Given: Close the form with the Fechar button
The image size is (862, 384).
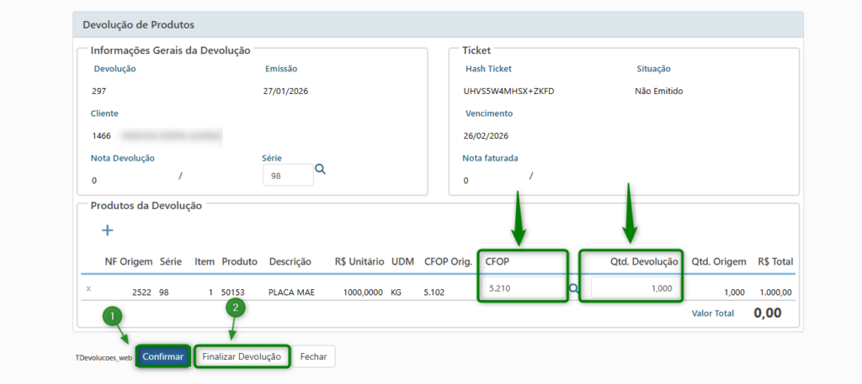Looking at the screenshot, I should pyautogui.click(x=314, y=356).
